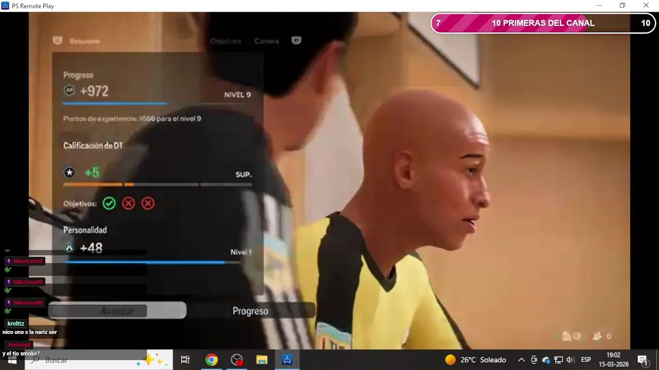Select the Progreso button at the bottom

(250, 311)
